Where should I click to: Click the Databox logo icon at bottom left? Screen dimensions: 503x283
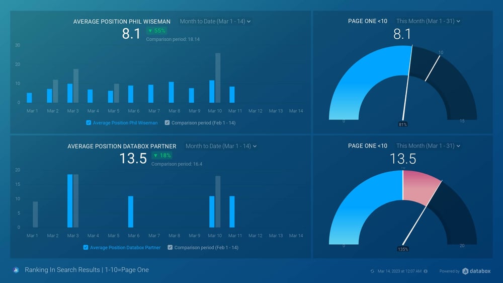(x=16, y=270)
